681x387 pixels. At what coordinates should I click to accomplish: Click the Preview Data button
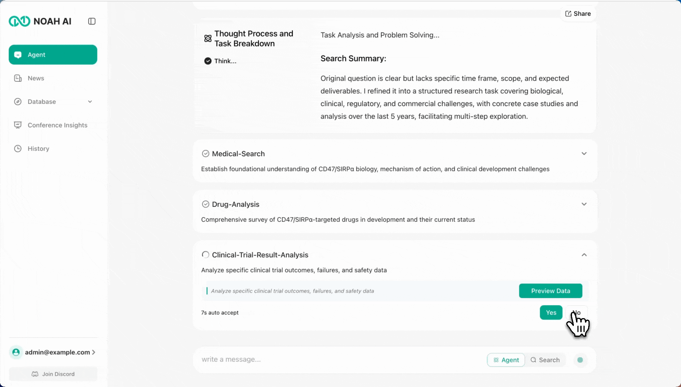click(x=550, y=291)
